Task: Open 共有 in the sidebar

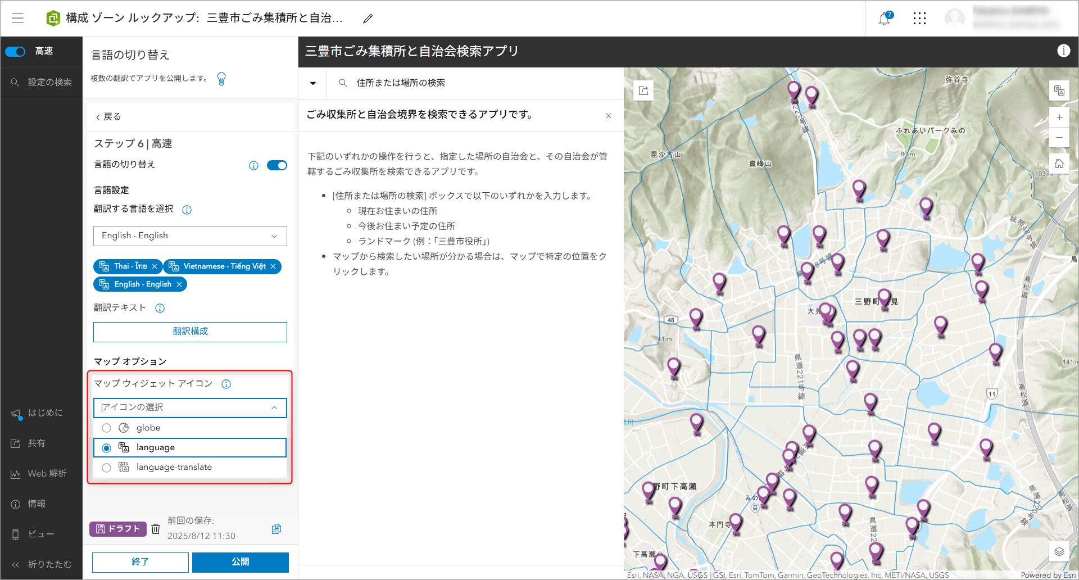Action: tap(28, 443)
